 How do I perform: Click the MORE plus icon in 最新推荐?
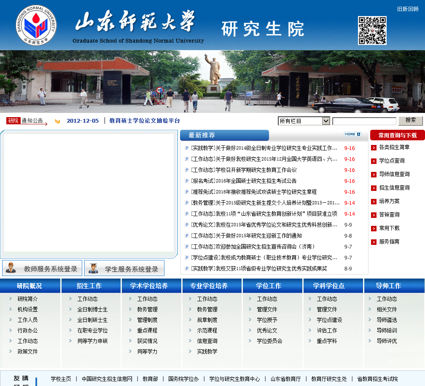352,134
